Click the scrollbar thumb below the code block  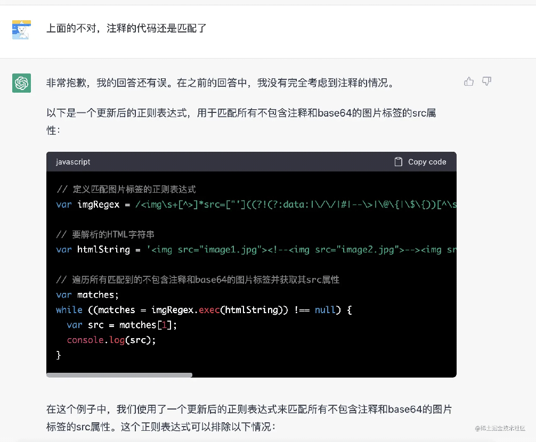[119, 375]
